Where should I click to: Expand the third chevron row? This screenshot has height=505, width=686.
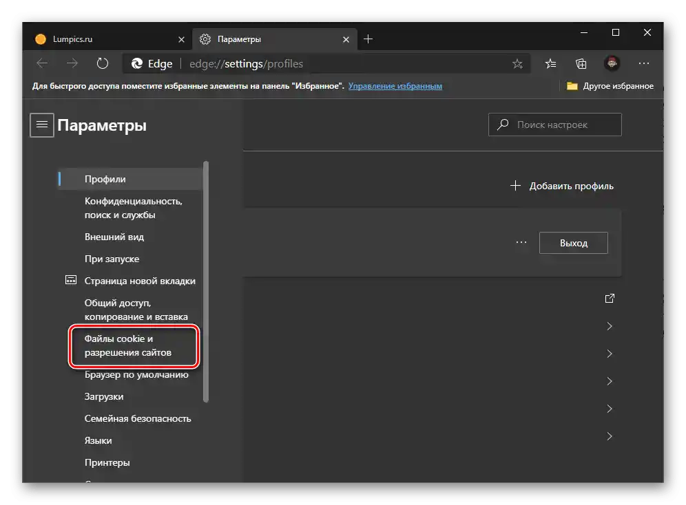[610, 381]
